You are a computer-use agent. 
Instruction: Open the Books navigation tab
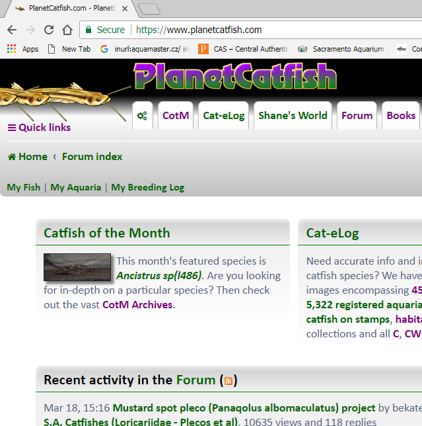pos(401,116)
